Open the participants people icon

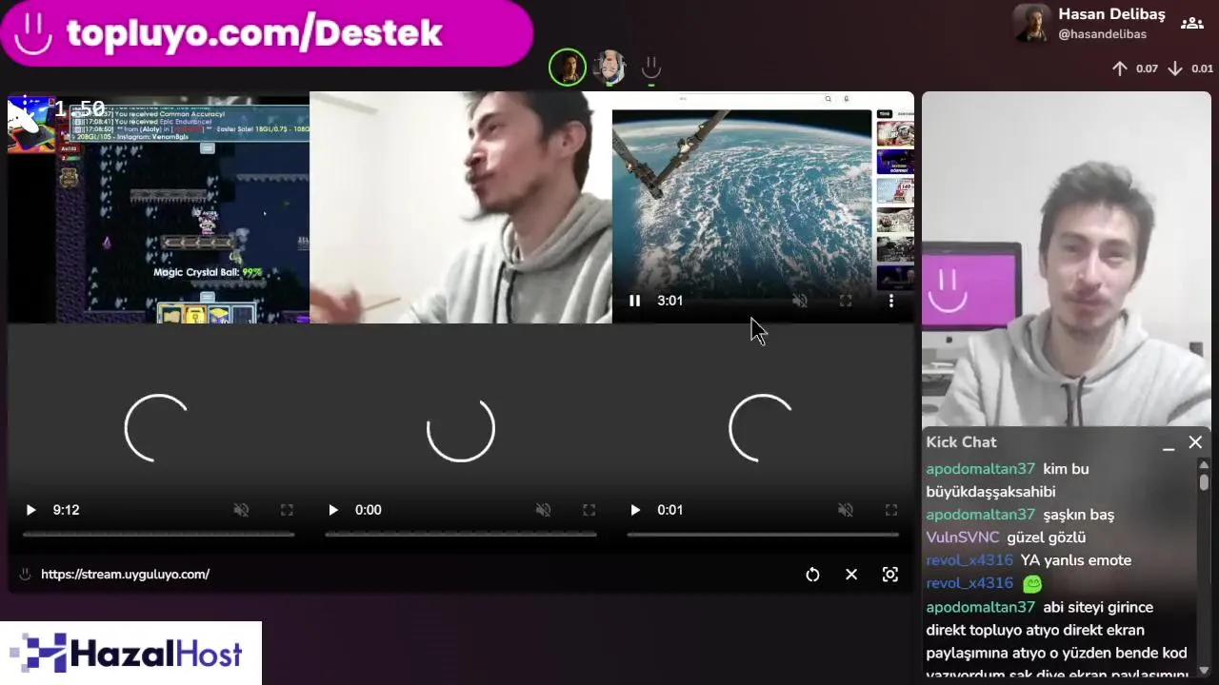coord(1192,24)
